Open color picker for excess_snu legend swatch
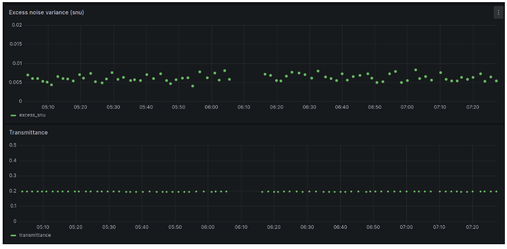Image resolution: width=507 pixels, height=249 pixels. pos(13,115)
